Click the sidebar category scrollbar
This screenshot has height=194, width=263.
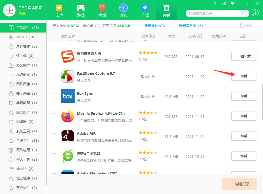pyautogui.click(x=46, y=103)
